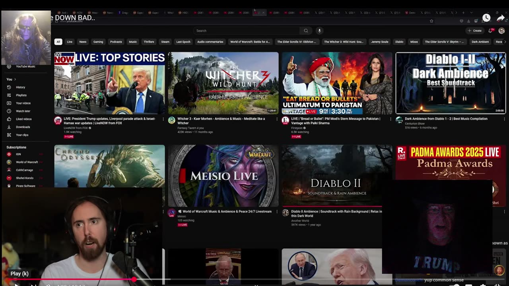Open the options menu for the Meisio World of Warcraft livestream
Screen dimensions: 509x286
pyautogui.click(x=277, y=212)
